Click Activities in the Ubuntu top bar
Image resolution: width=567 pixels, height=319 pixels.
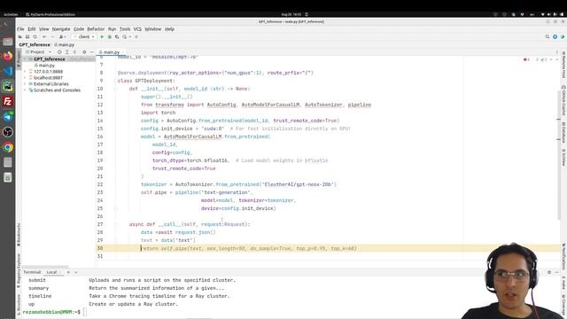[11, 14]
